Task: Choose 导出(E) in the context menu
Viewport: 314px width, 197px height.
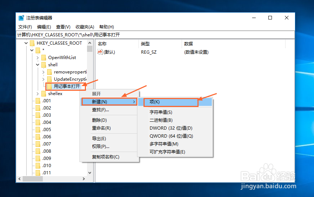Action: 109,139
